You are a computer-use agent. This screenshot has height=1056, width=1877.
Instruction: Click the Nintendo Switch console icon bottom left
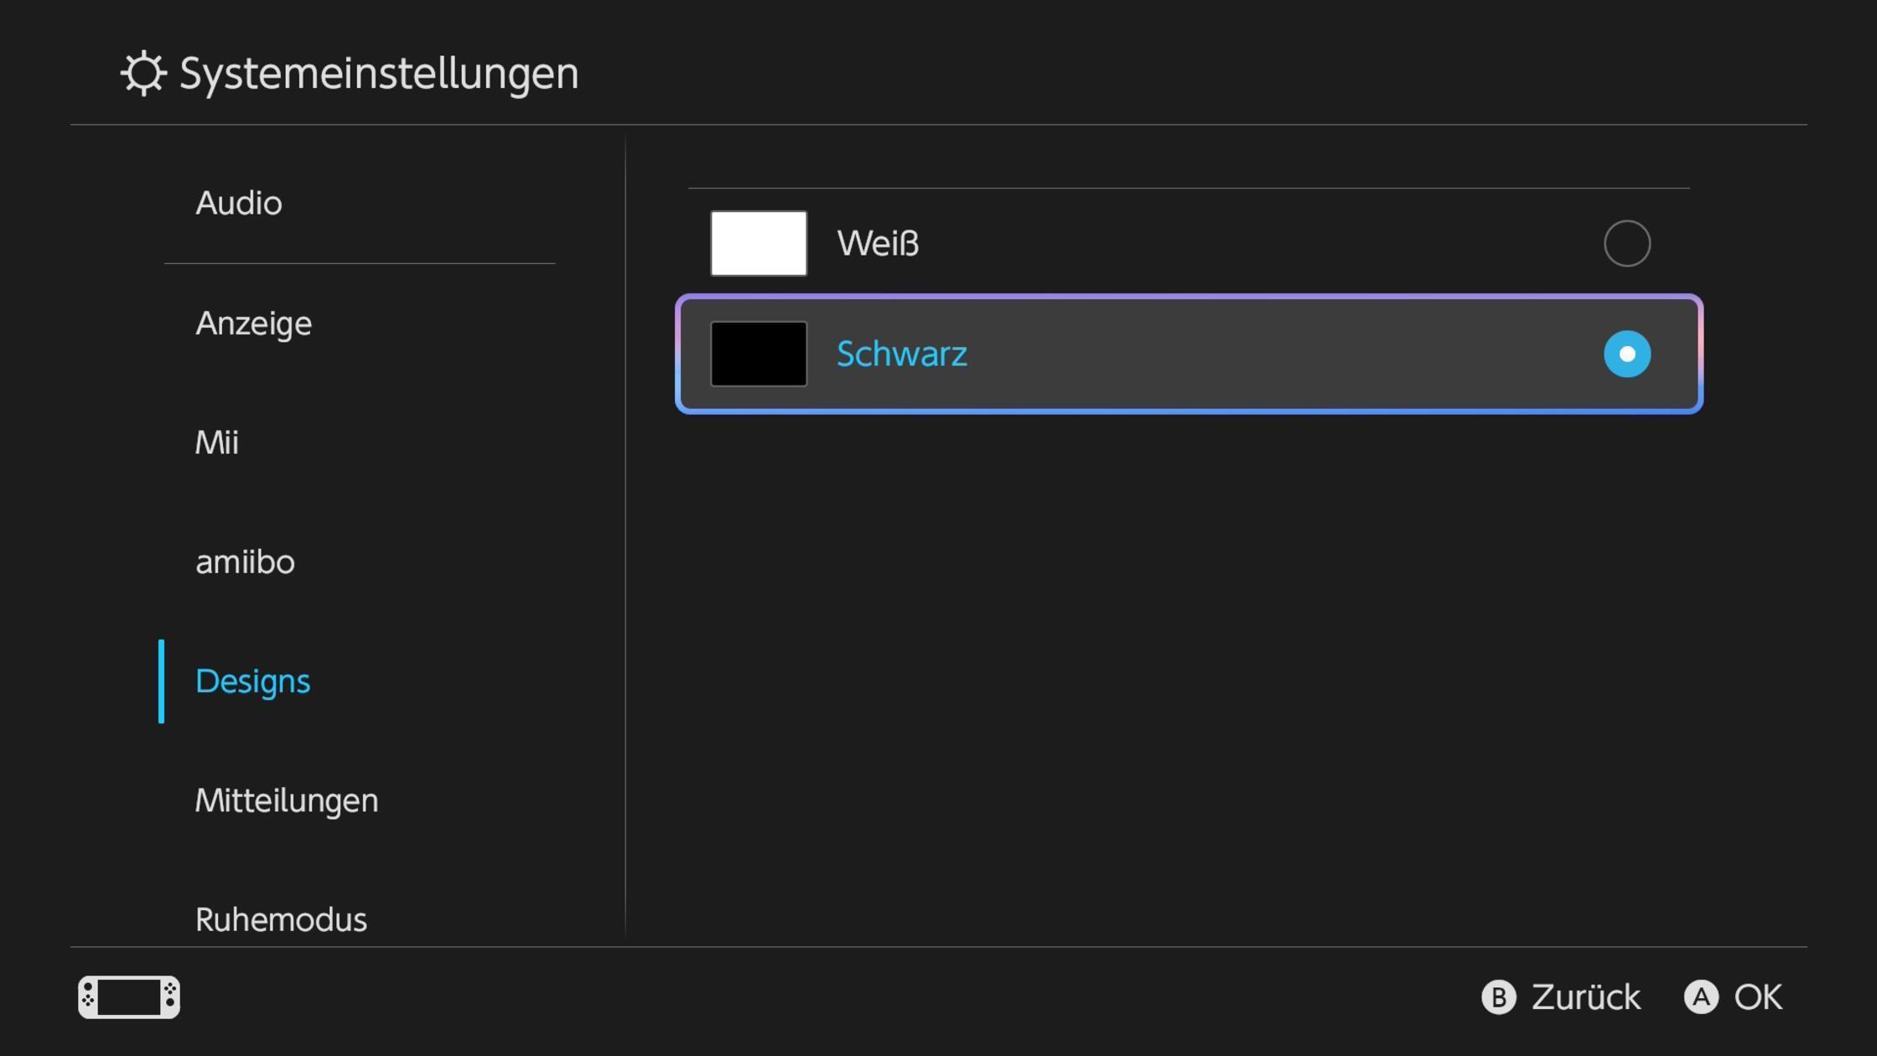(127, 997)
